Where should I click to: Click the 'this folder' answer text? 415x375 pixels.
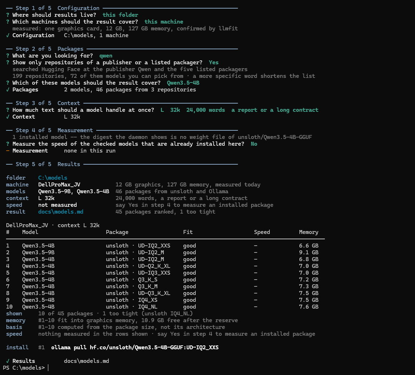[120, 15]
